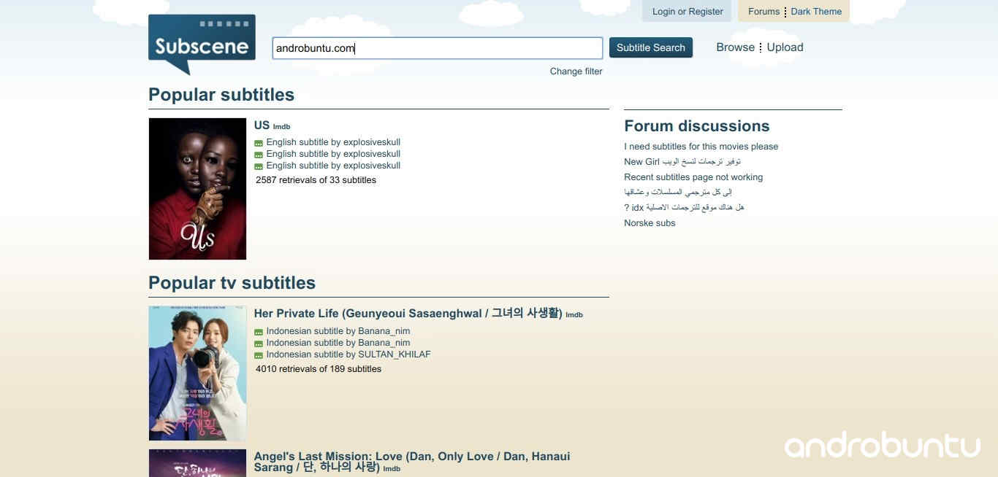Open the Browse menu item
998x477 pixels.
(x=735, y=47)
